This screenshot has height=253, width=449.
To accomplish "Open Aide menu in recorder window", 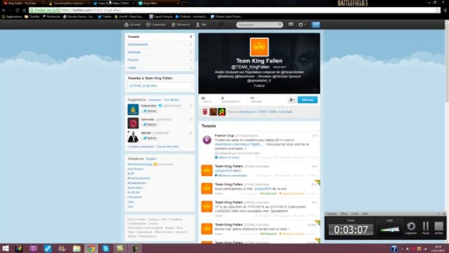I will click(x=365, y=214).
